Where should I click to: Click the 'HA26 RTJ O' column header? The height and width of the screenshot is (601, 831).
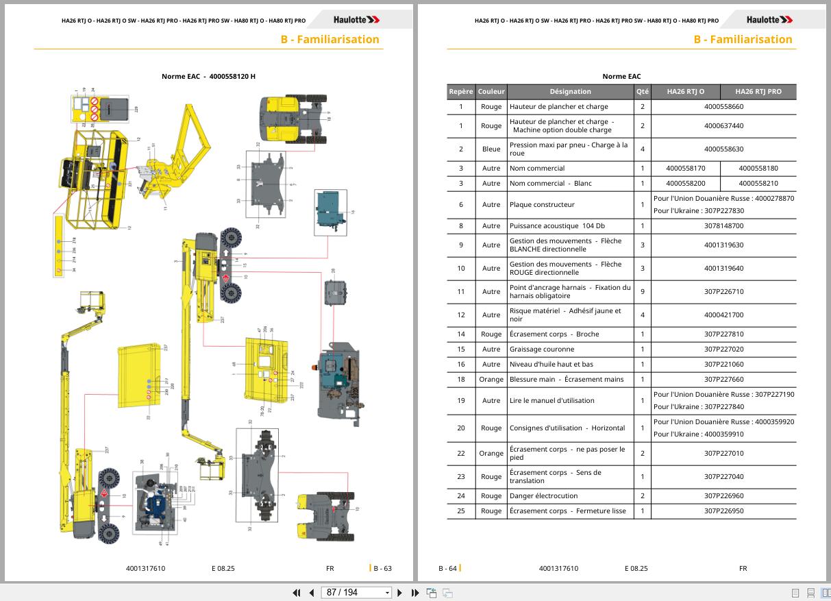point(685,91)
